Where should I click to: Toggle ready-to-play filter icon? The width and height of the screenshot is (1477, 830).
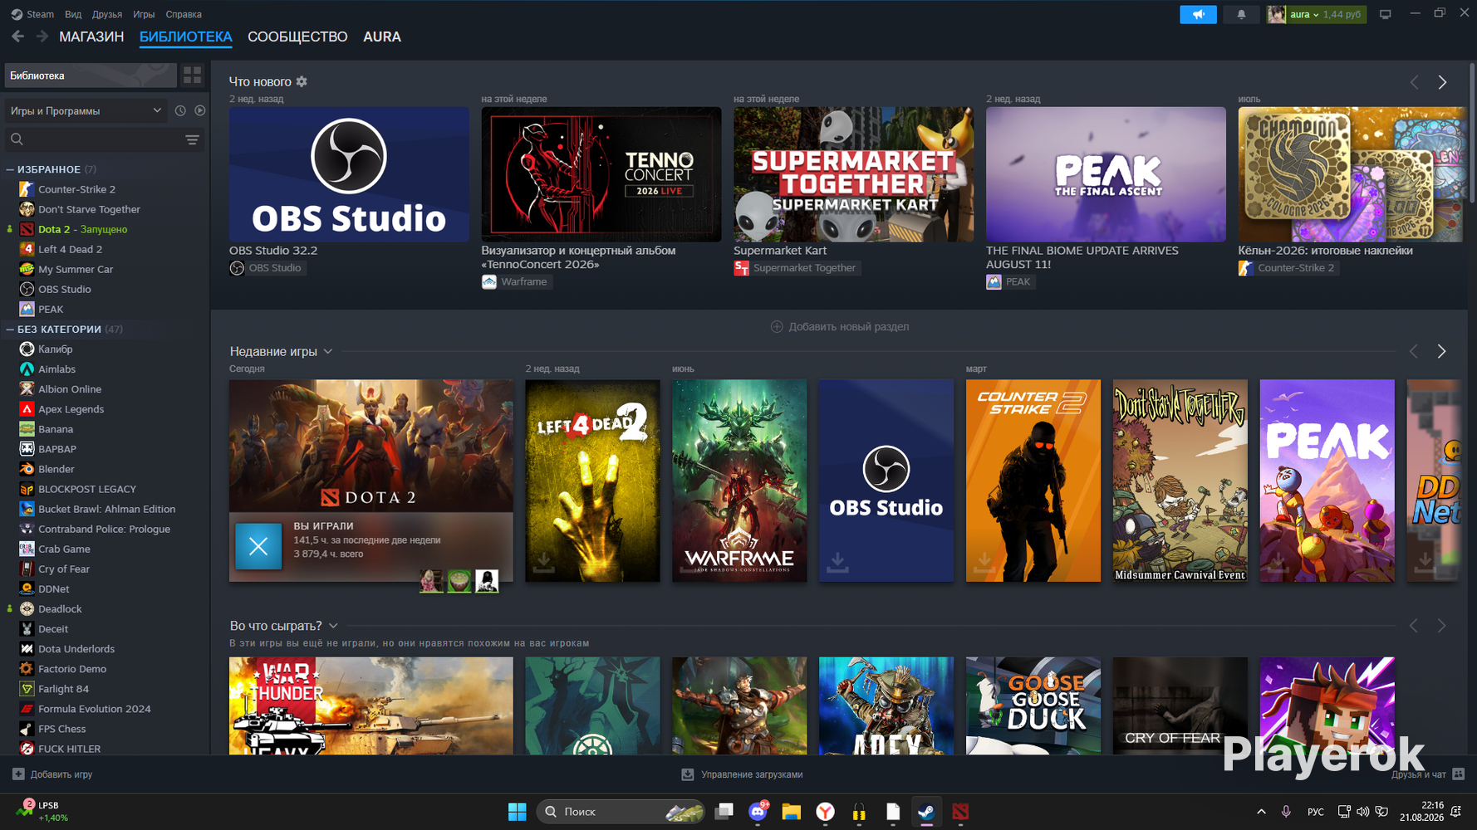tap(200, 110)
